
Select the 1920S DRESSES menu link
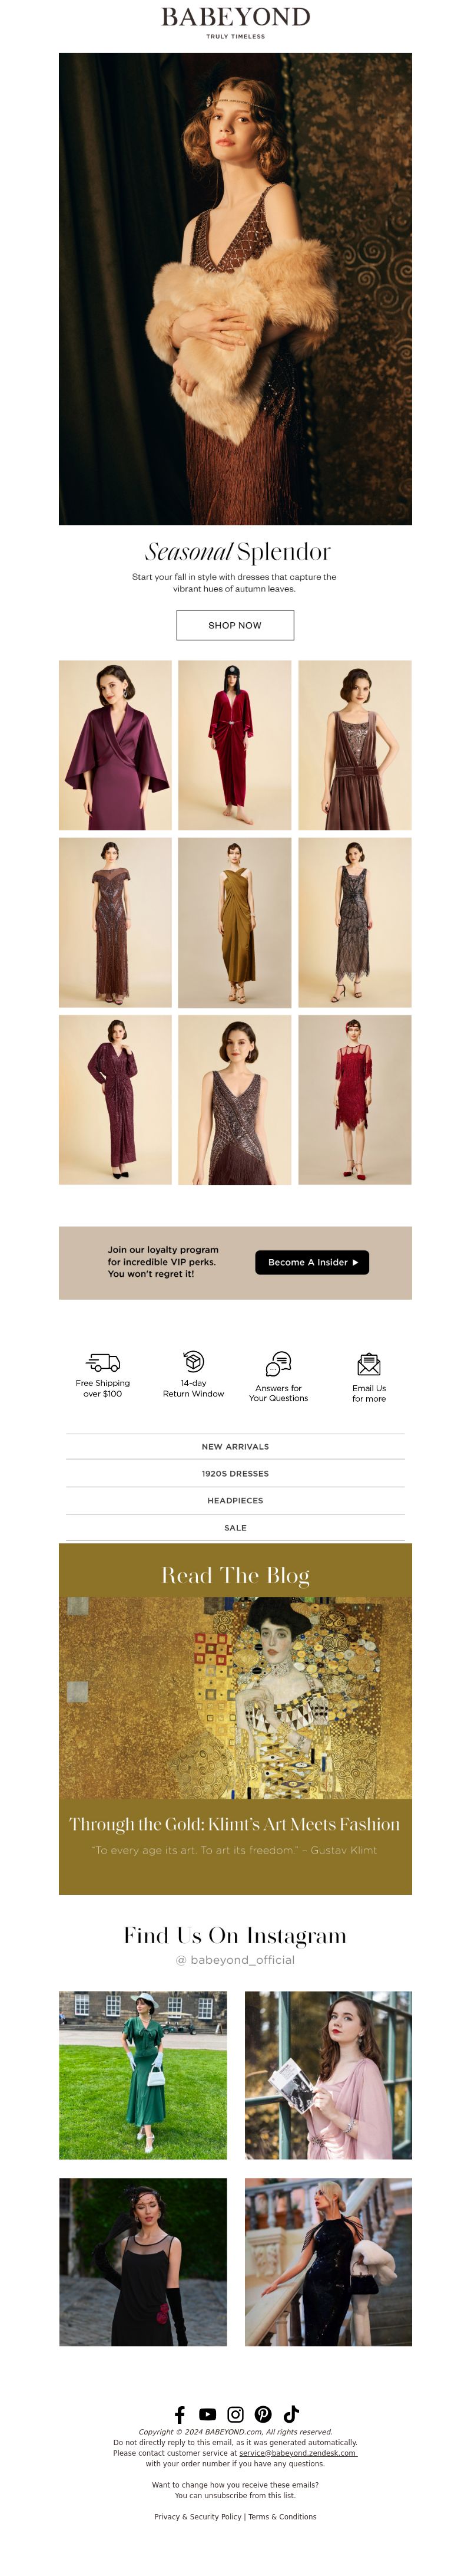point(235,1473)
